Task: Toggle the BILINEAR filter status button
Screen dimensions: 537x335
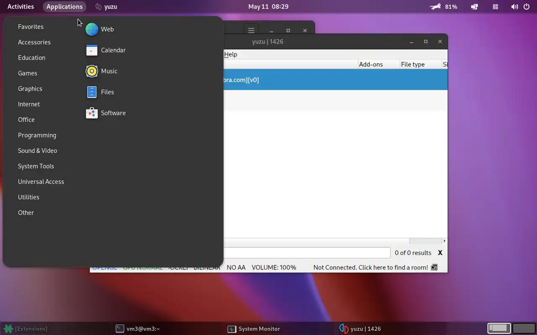Action: (207, 267)
